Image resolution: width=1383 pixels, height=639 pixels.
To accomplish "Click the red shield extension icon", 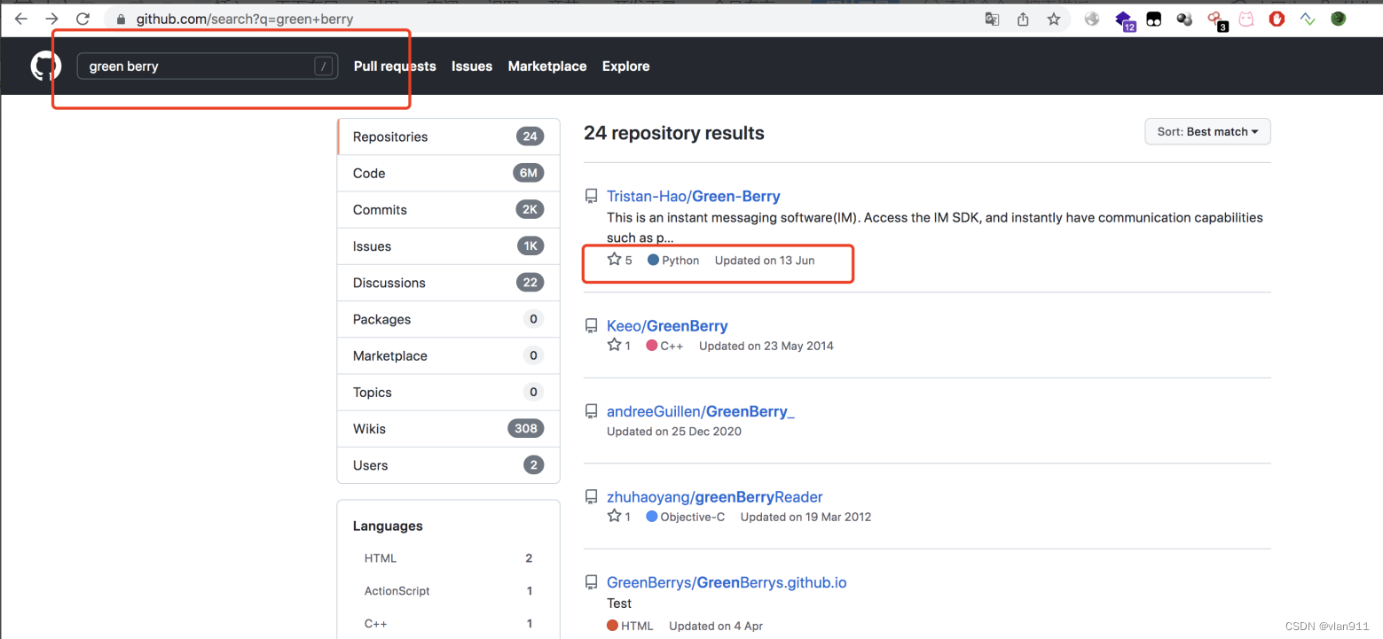I will [x=1277, y=19].
